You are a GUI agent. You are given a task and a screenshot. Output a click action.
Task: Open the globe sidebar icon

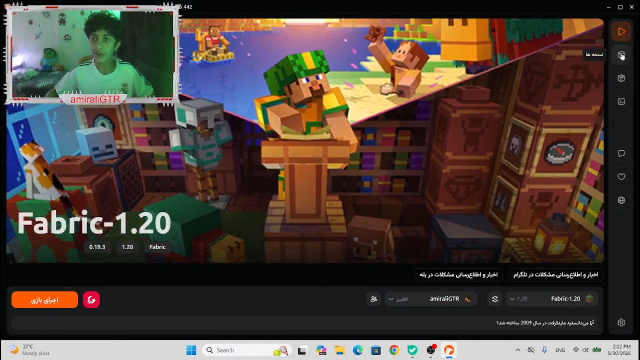pyautogui.click(x=621, y=200)
